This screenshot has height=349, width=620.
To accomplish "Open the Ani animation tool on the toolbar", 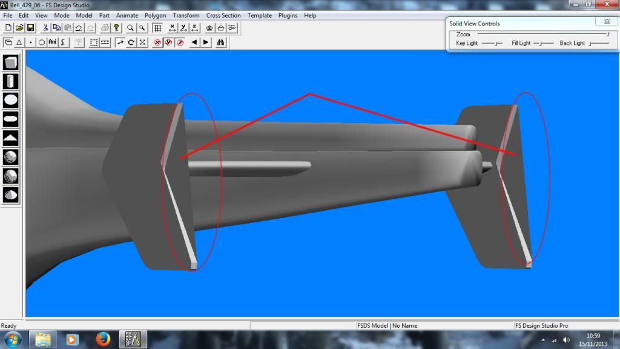I will click(x=51, y=42).
